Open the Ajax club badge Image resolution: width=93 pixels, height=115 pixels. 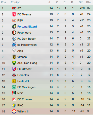(14, 51)
